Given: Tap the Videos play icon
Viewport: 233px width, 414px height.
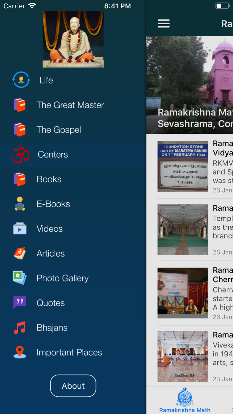Looking at the screenshot, I should click(20, 229).
